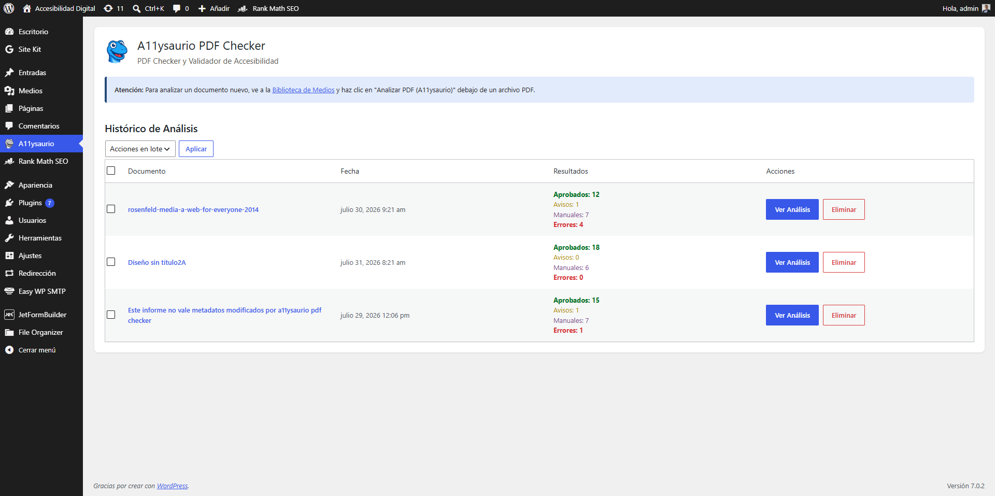Click the Easy WP SMTP icon
This screenshot has width=995, height=496.
9,291
